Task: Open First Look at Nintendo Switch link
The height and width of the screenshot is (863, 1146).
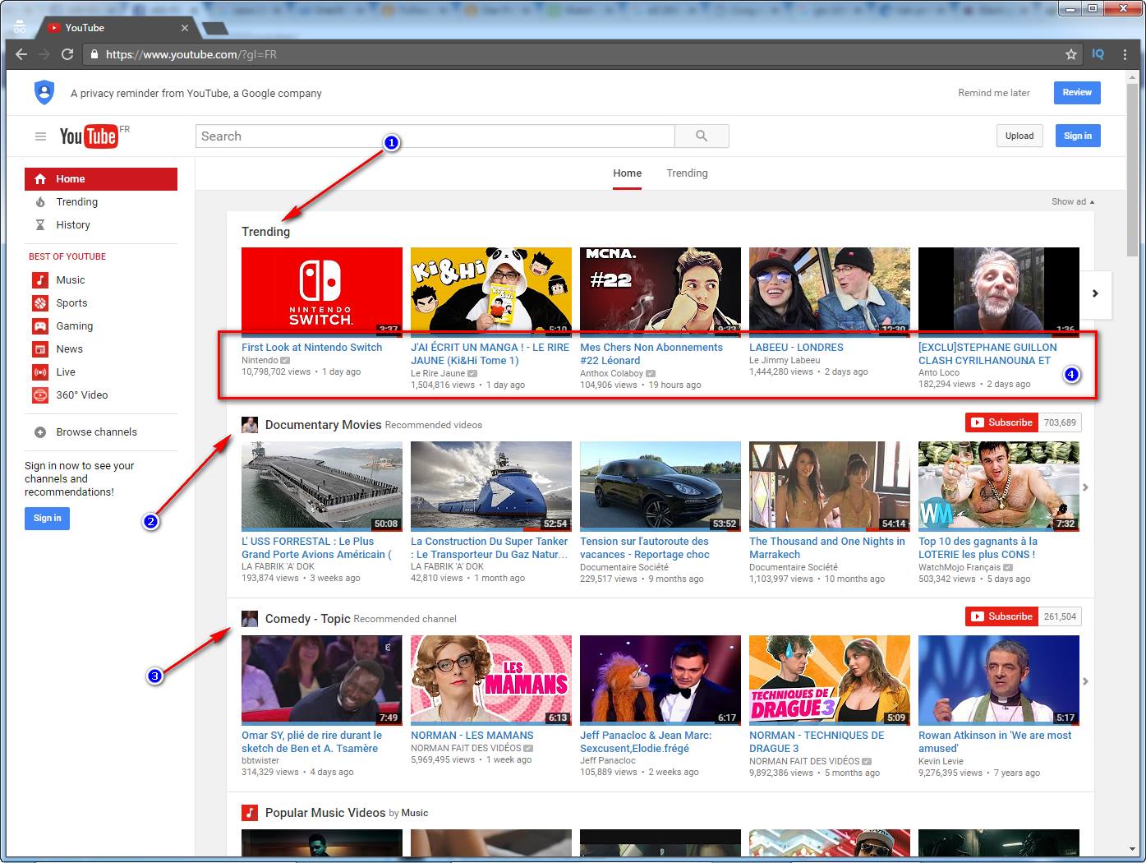Action: pyautogui.click(x=312, y=348)
